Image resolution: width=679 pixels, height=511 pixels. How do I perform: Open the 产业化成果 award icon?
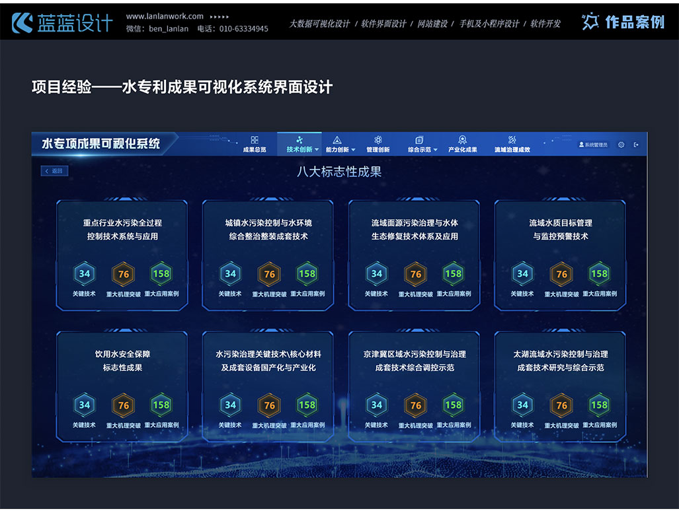pyautogui.click(x=462, y=140)
